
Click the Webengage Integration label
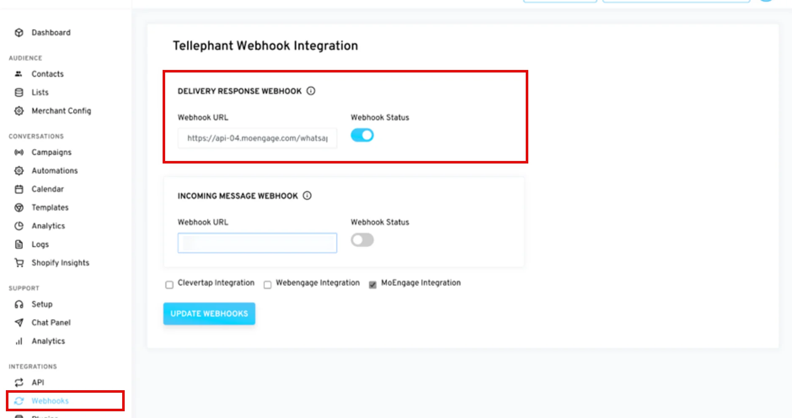318,283
